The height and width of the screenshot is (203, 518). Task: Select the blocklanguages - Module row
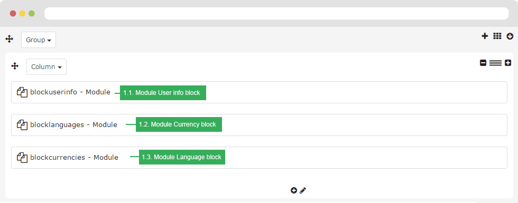tap(260, 125)
